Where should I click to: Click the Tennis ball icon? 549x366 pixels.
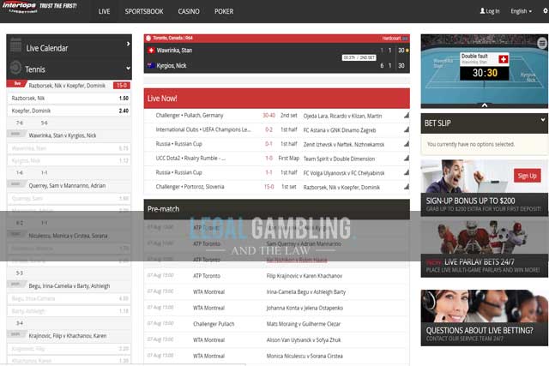(15, 67)
